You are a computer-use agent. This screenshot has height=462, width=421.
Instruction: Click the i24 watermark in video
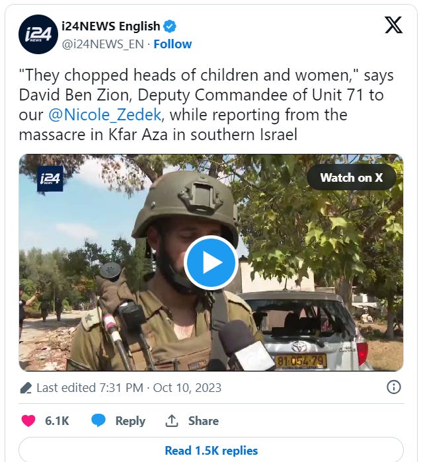tap(50, 178)
